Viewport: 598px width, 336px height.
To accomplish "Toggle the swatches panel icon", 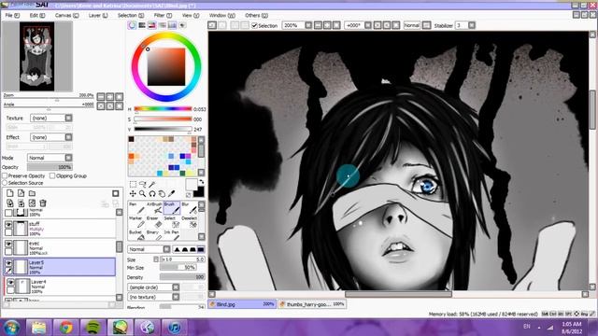I will (172, 25).
